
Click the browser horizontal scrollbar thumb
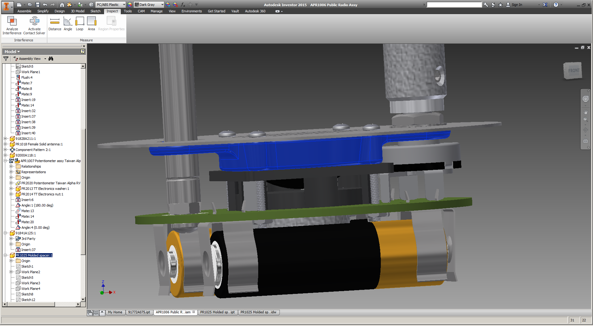(31, 304)
